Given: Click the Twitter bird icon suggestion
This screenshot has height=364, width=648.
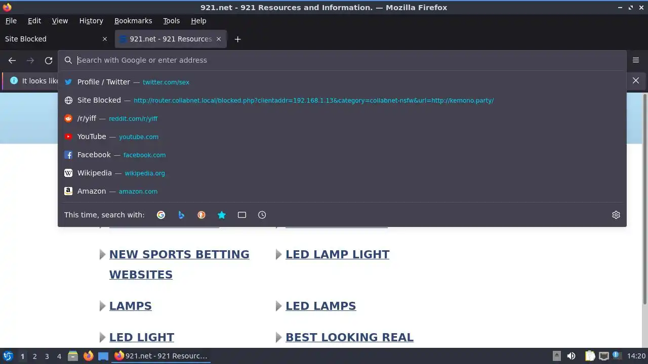Looking at the screenshot, I should pyautogui.click(x=68, y=82).
